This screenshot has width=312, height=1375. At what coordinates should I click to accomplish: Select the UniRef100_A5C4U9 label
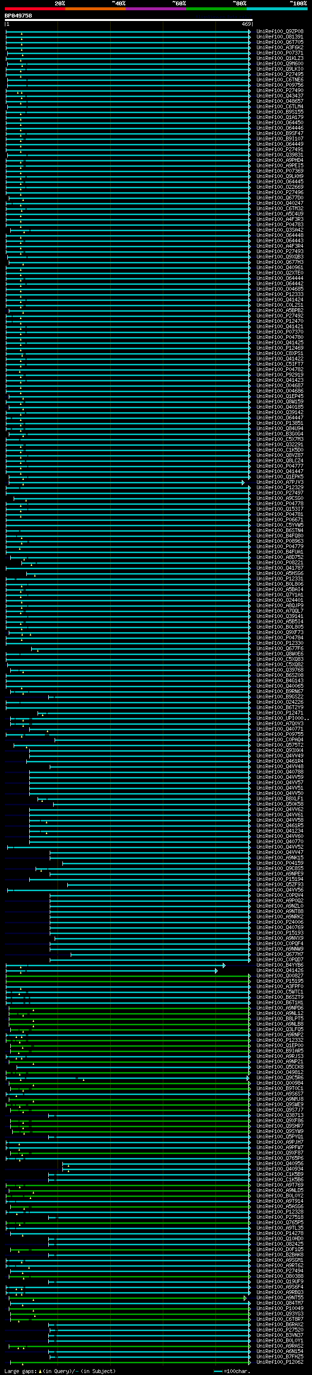coord(280,214)
